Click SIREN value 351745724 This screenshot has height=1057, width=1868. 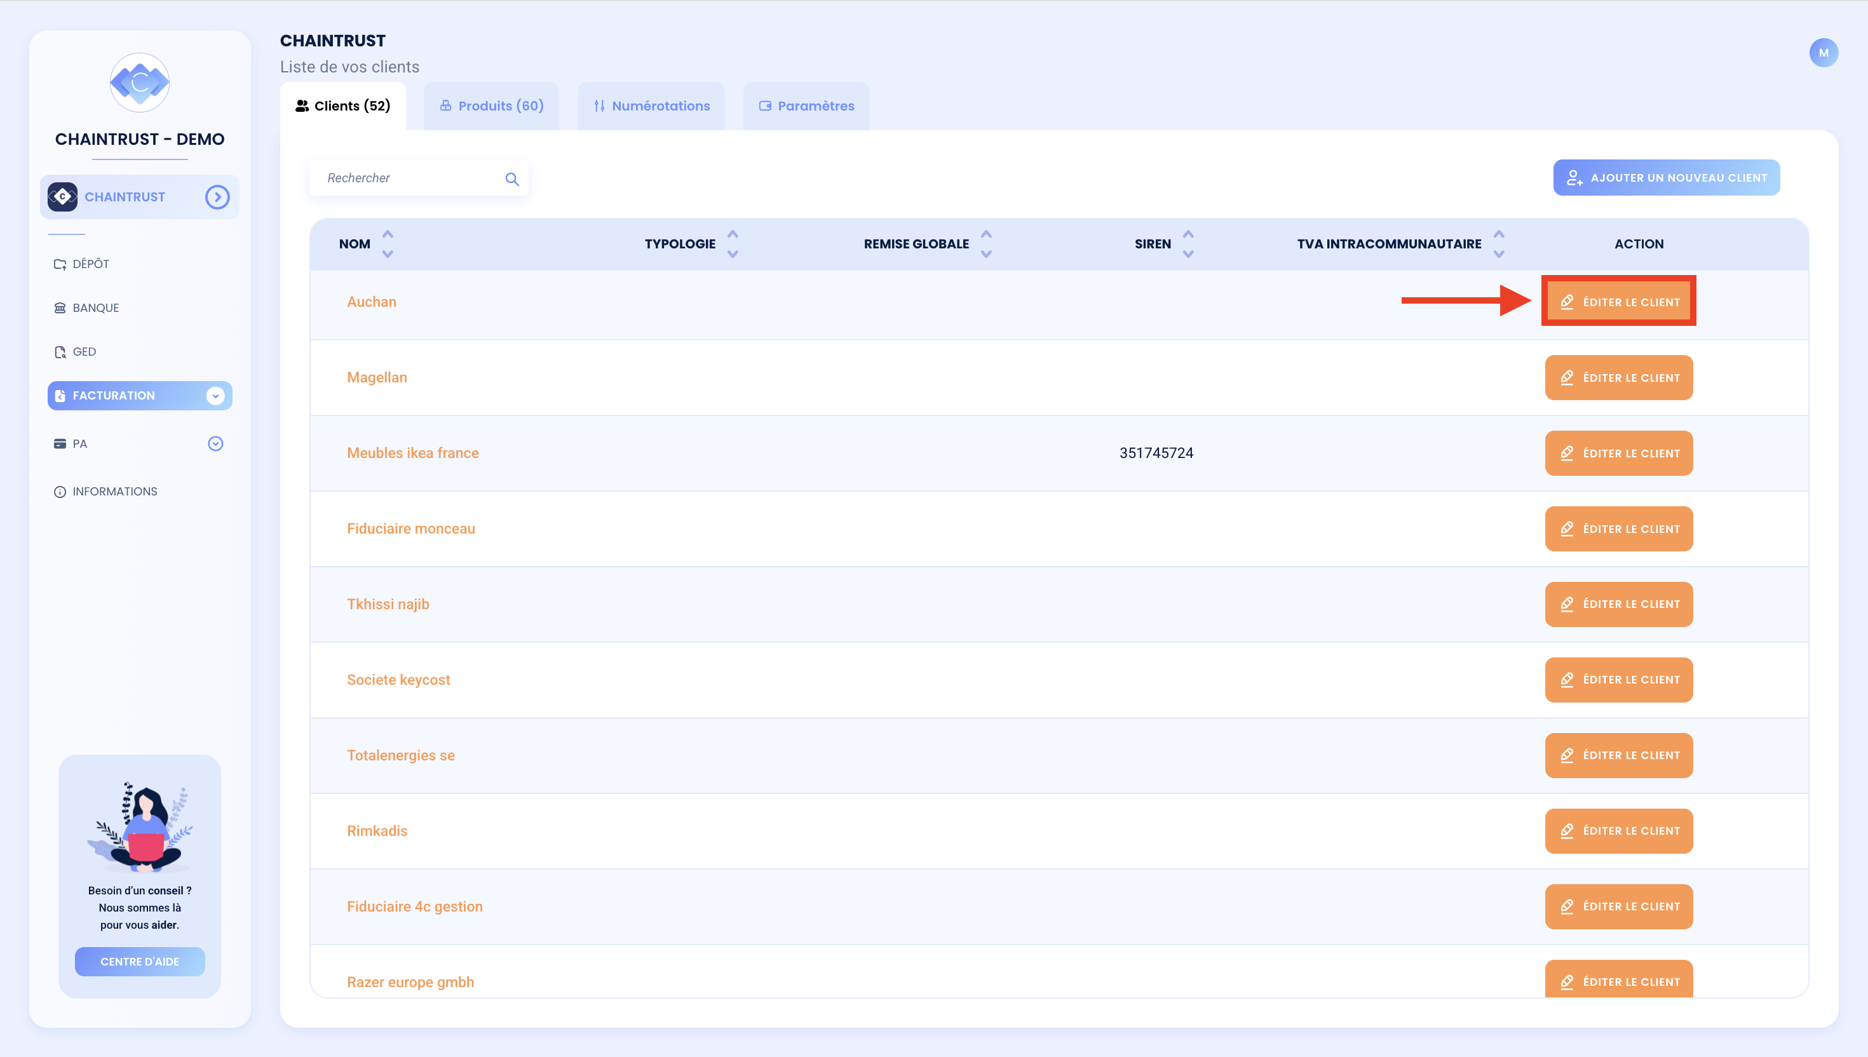1156,453
